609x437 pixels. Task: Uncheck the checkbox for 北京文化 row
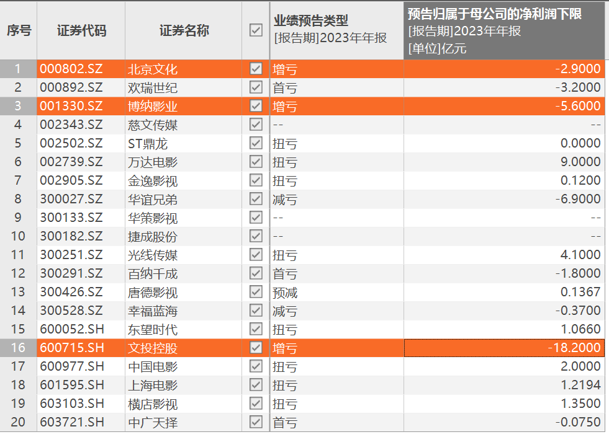pyautogui.click(x=256, y=69)
